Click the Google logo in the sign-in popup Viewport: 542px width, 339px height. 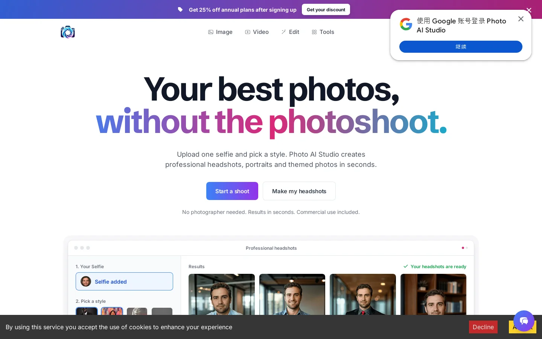406,24
